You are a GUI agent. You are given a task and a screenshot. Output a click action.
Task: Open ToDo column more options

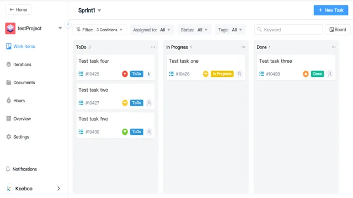click(x=153, y=47)
